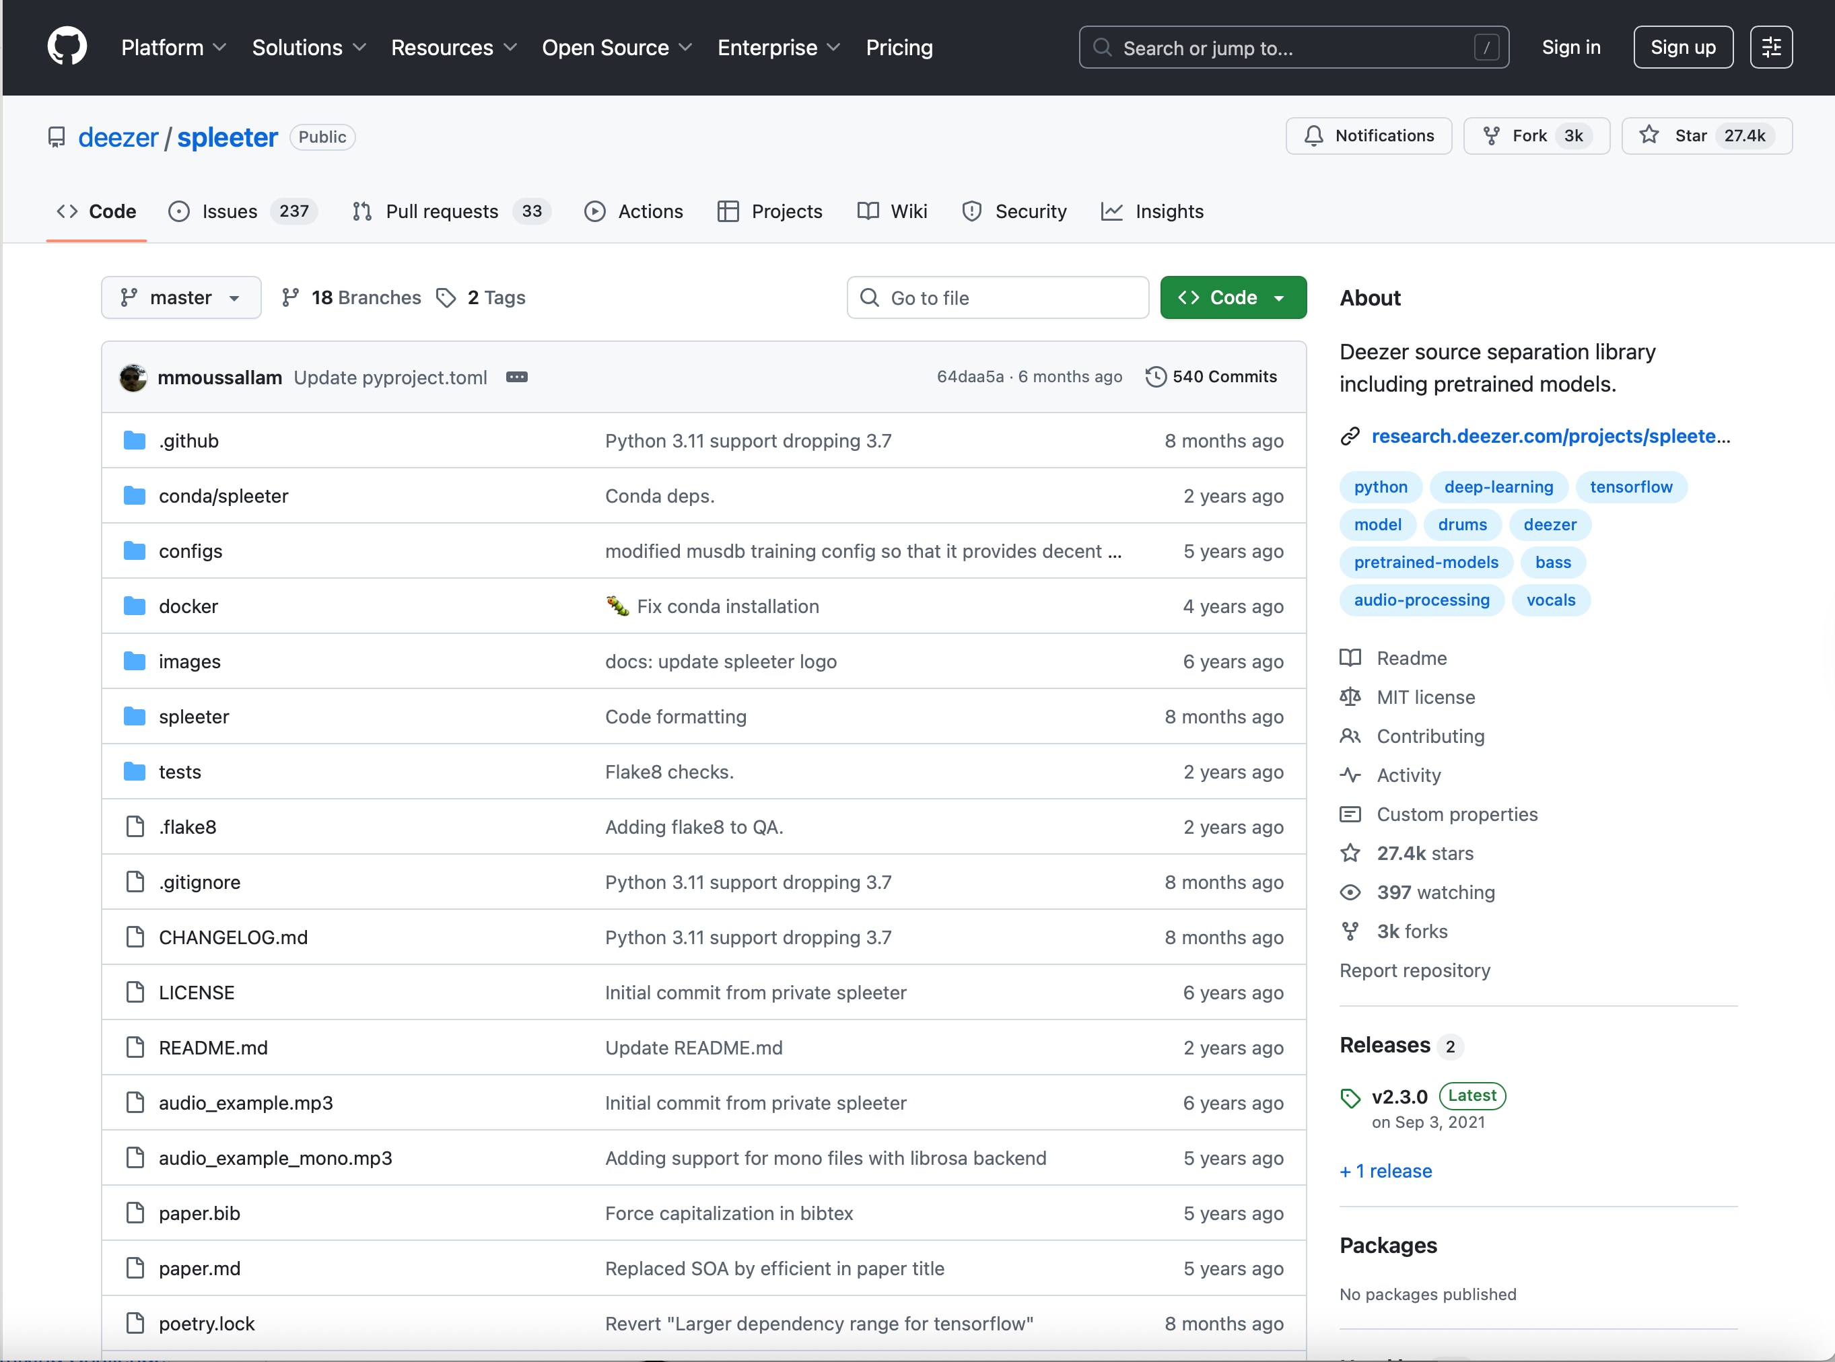The image size is (1835, 1362).
Task: Click the docker folder icon
Action: coord(135,607)
